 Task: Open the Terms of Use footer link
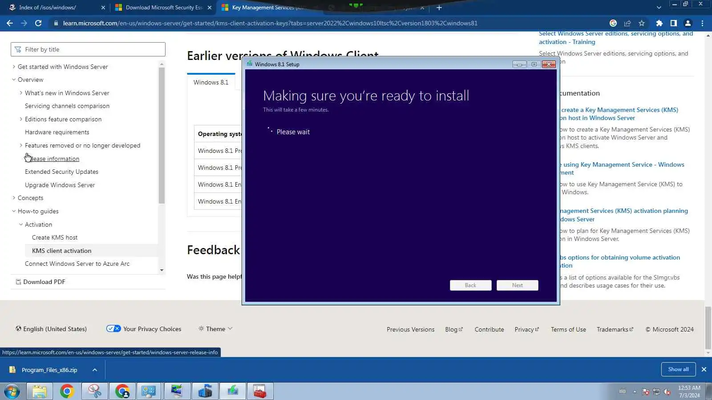click(x=568, y=329)
